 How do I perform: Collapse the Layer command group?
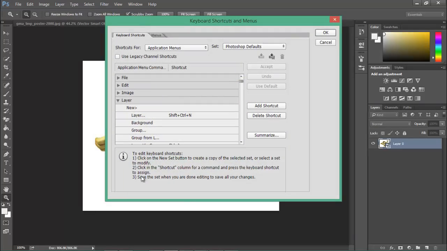click(118, 100)
